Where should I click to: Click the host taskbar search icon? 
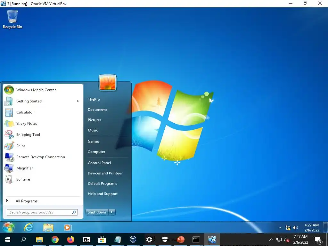(x=23, y=240)
